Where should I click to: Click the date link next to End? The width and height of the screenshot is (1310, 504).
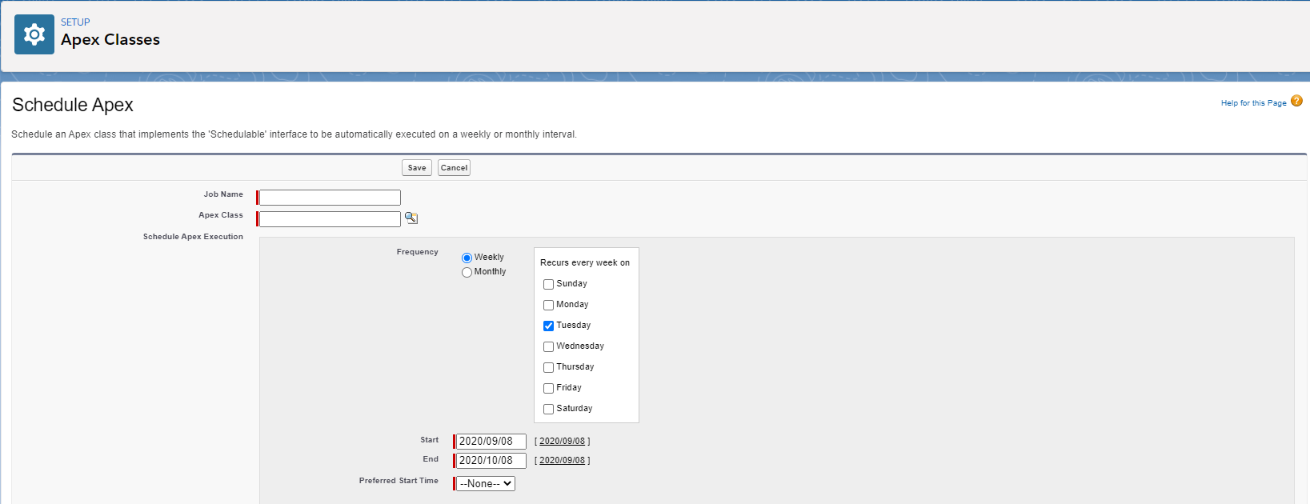pyautogui.click(x=562, y=460)
